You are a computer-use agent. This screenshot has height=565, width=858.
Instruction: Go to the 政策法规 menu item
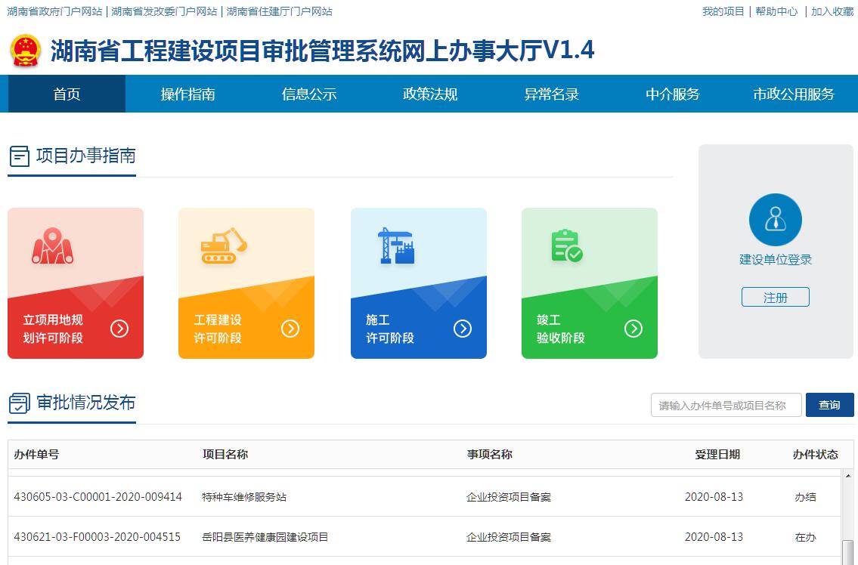pyautogui.click(x=430, y=94)
